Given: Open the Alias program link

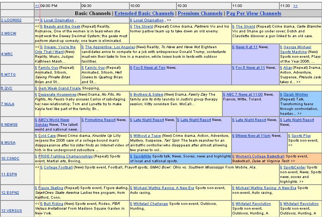Looking at the screenshot, I should point(287,68).
